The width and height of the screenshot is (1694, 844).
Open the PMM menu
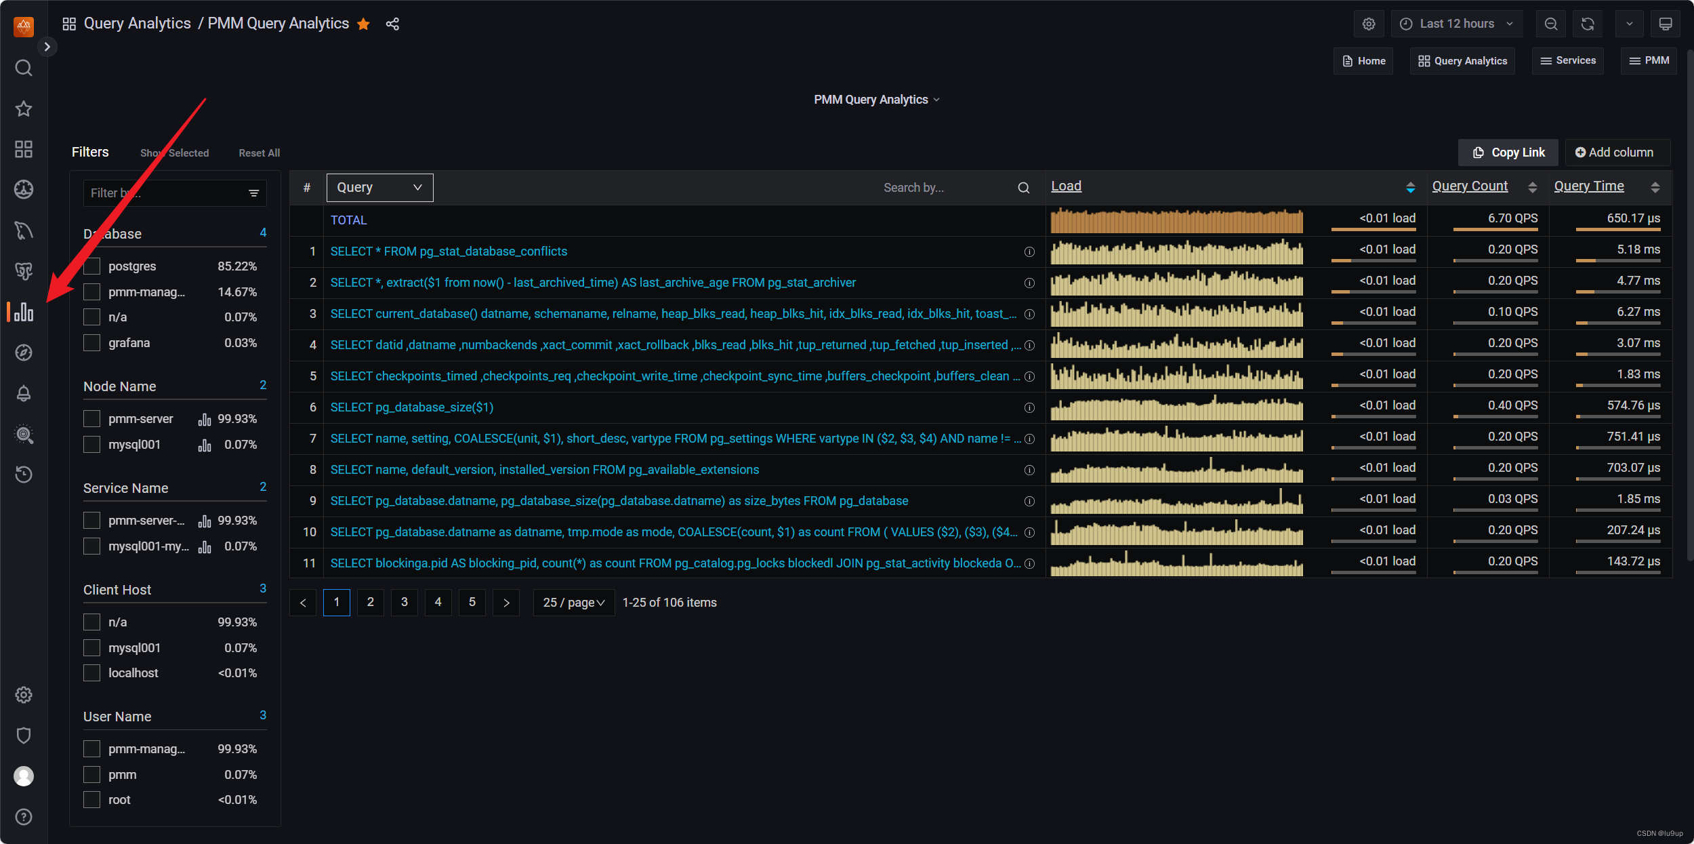(1649, 61)
